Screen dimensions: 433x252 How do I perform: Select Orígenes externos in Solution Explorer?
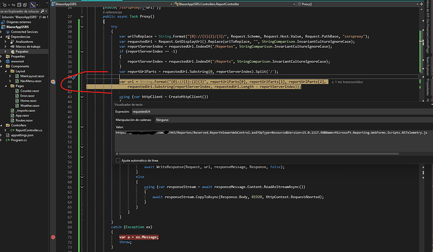click(x=19, y=22)
